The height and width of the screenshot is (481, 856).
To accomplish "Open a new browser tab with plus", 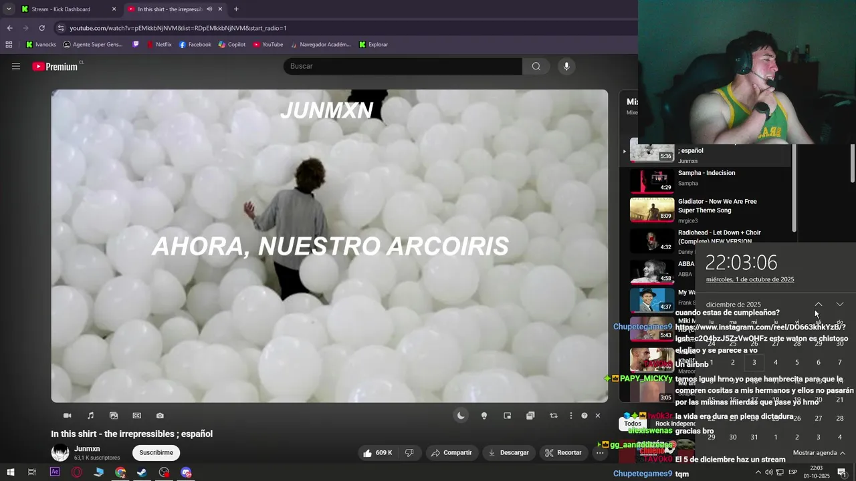I will pyautogui.click(x=236, y=9).
